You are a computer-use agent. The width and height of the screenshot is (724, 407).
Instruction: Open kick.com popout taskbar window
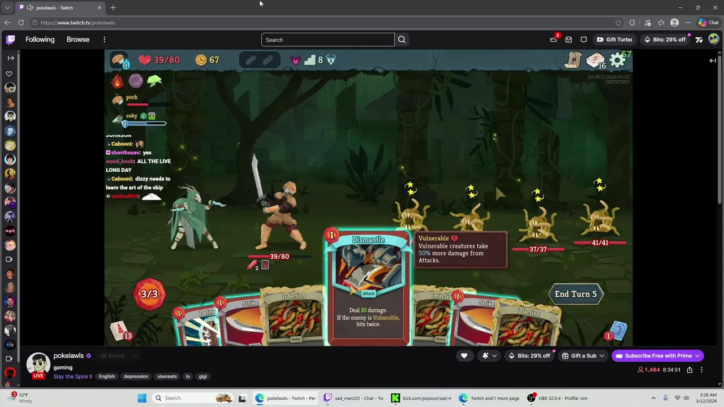422,398
